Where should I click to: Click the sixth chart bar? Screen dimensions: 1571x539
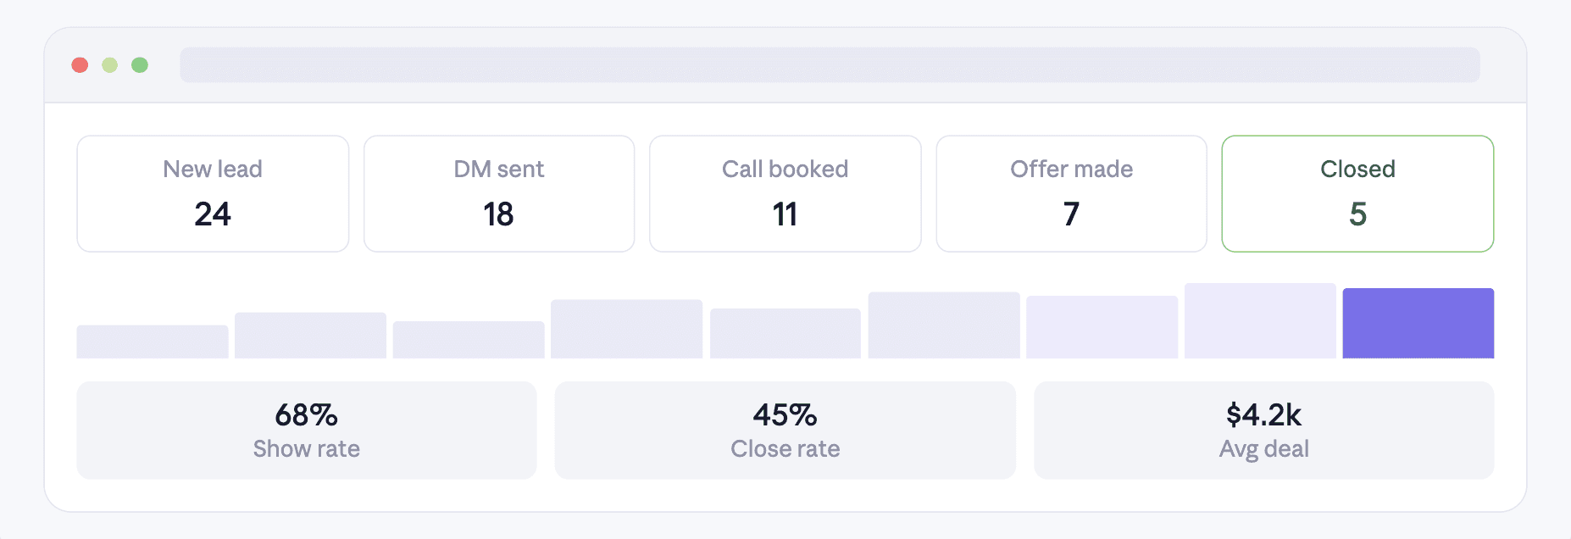tap(944, 325)
